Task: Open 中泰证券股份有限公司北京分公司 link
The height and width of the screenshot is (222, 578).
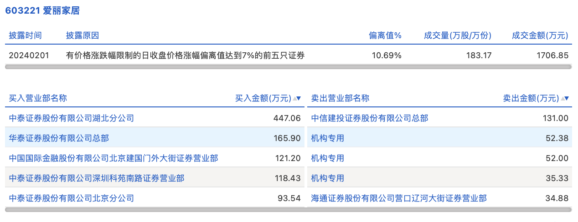Action: (72, 198)
